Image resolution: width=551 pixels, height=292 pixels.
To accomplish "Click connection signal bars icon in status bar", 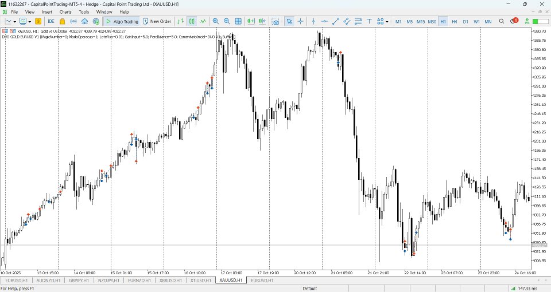I will click(x=513, y=288).
